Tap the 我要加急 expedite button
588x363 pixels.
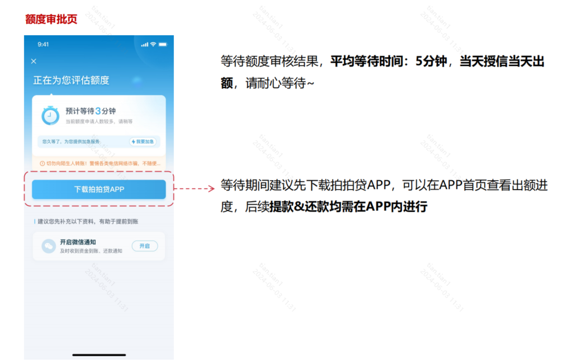pyautogui.click(x=143, y=142)
